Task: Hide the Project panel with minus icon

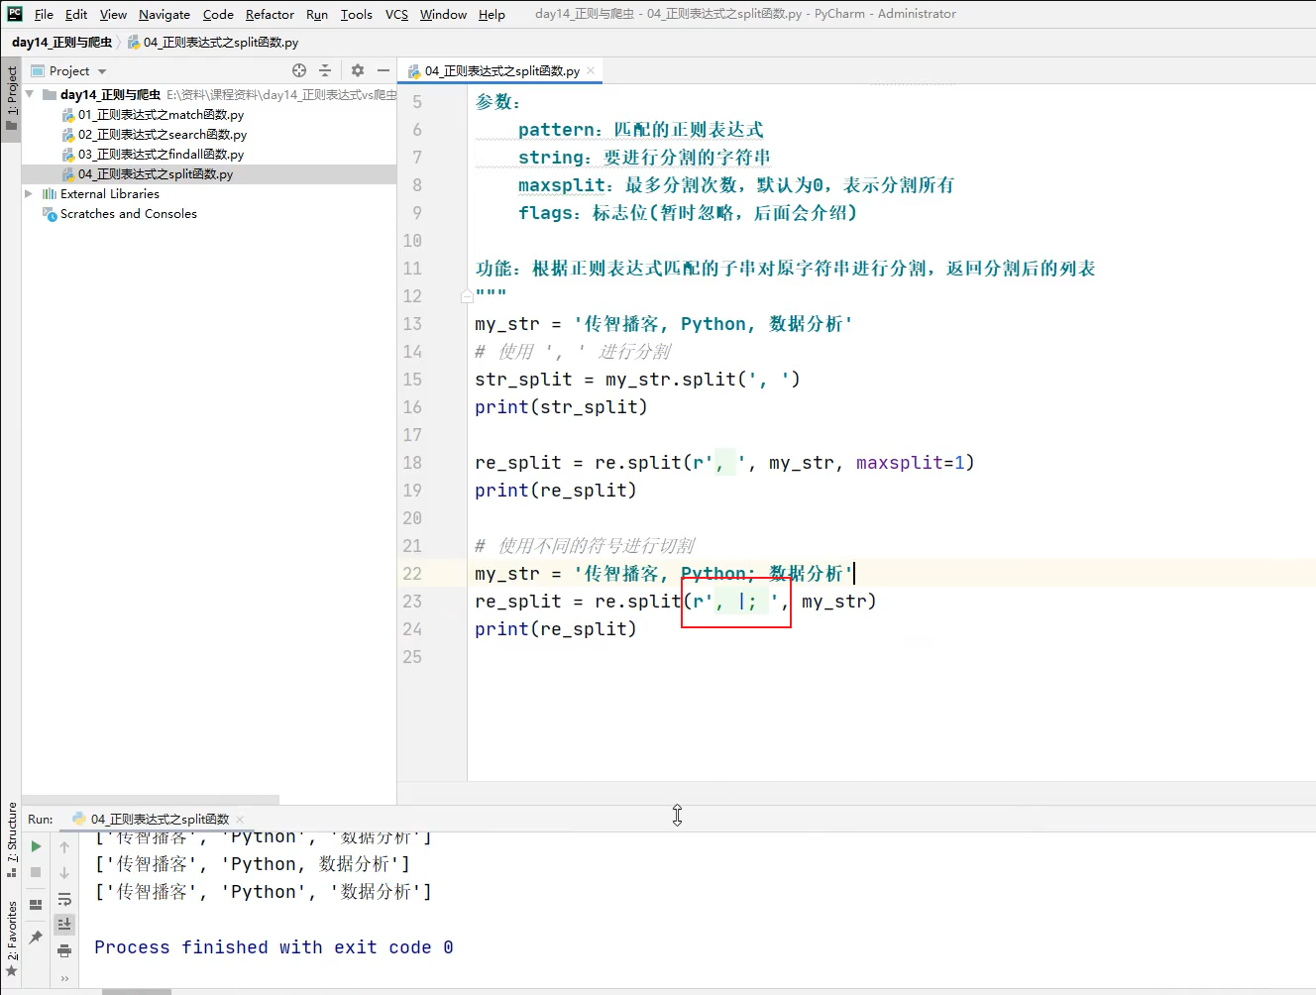Action: [384, 70]
